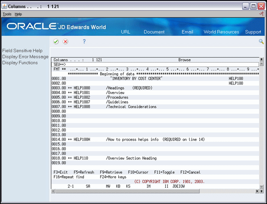Click the Browse mode label
The height and width of the screenshot is (204, 267).
tap(184, 60)
